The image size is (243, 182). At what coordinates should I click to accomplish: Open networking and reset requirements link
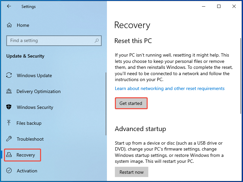(170, 88)
